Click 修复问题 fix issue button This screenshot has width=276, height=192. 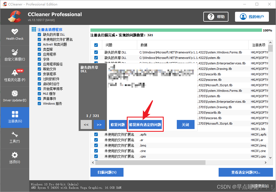click(x=118, y=125)
